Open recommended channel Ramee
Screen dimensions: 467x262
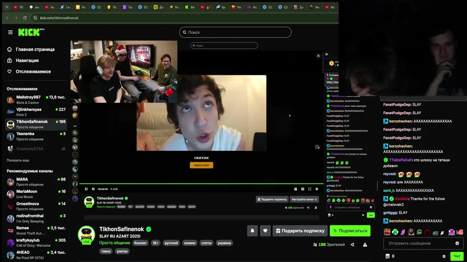click(36, 230)
